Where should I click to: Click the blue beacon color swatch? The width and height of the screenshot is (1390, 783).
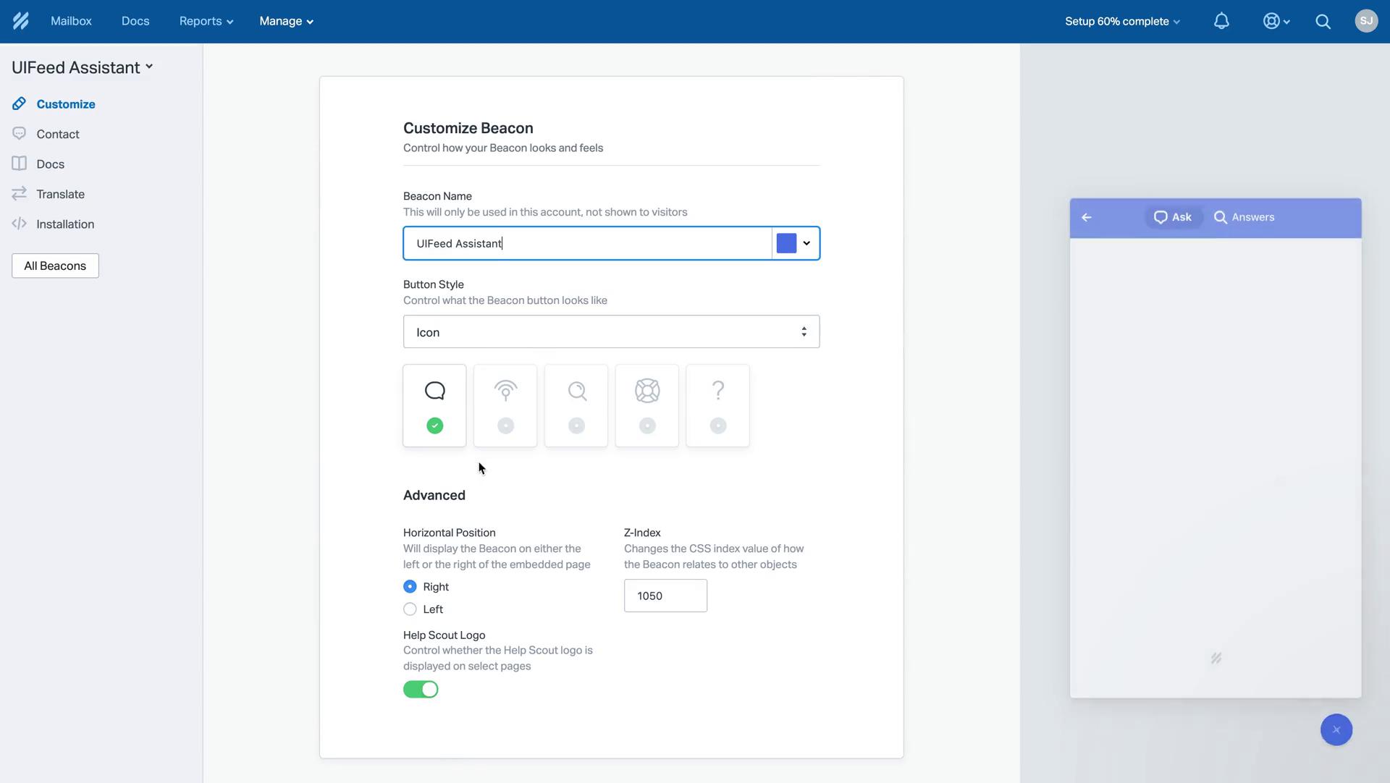pyautogui.click(x=787, y=243)
